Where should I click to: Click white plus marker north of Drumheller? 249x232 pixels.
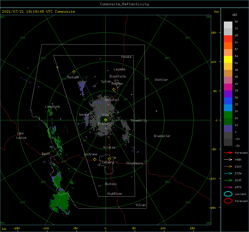pos(156,111)
